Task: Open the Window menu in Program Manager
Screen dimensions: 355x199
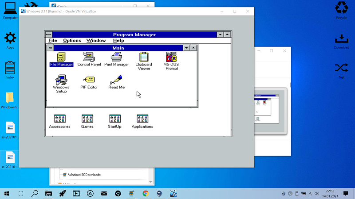Action: pyautogui.click(x=96, y=41)
